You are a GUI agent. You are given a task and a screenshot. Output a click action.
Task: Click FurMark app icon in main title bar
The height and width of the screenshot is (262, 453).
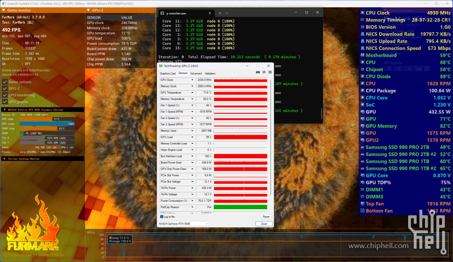click(x=4, y=3)
